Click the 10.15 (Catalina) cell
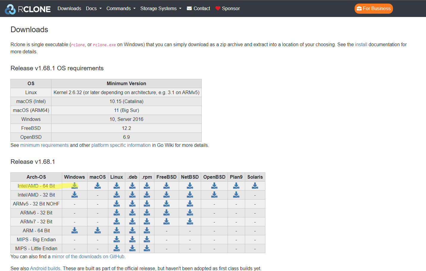 point(126,101)
